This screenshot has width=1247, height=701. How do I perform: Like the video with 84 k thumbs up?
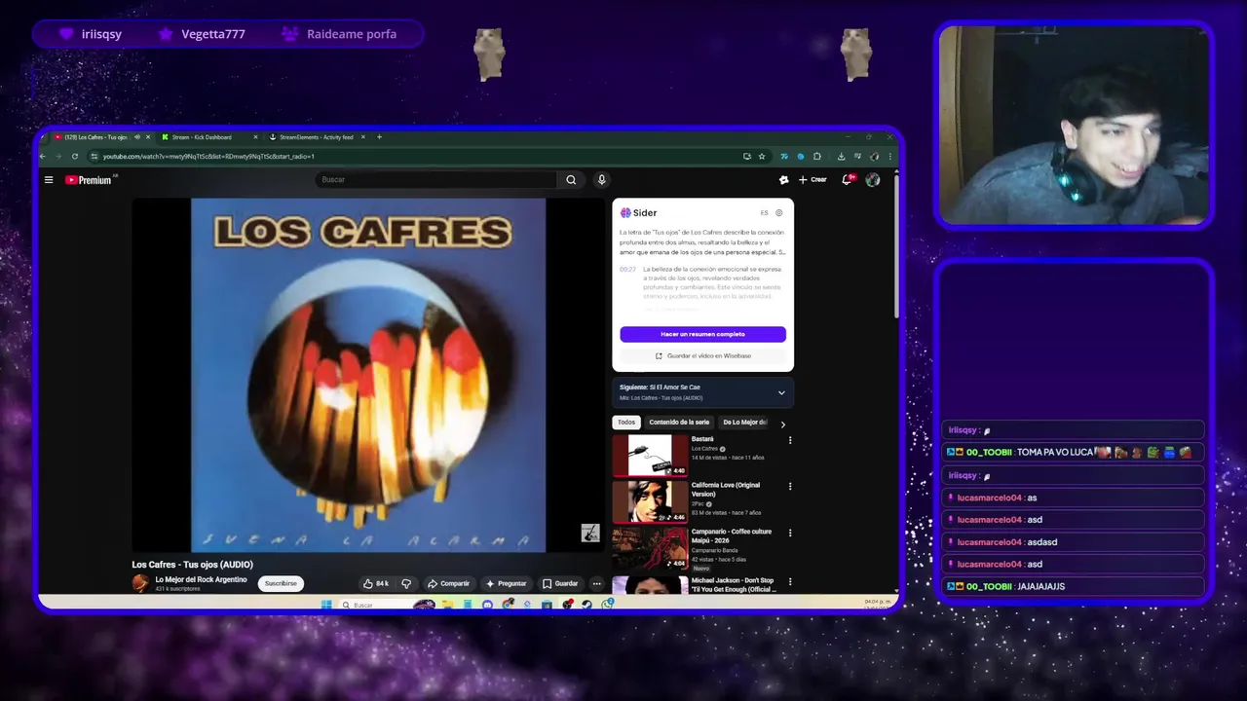pyautogui.click(x=376, y=583)
